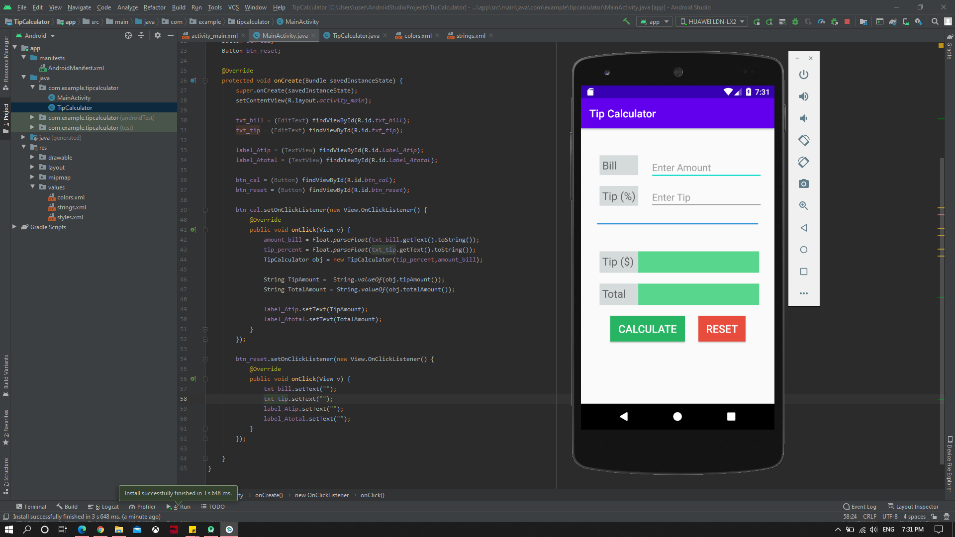Expand Gradle Scripts in the Project panel
Screen dimensions: 955x537
(x=15, y=227)
